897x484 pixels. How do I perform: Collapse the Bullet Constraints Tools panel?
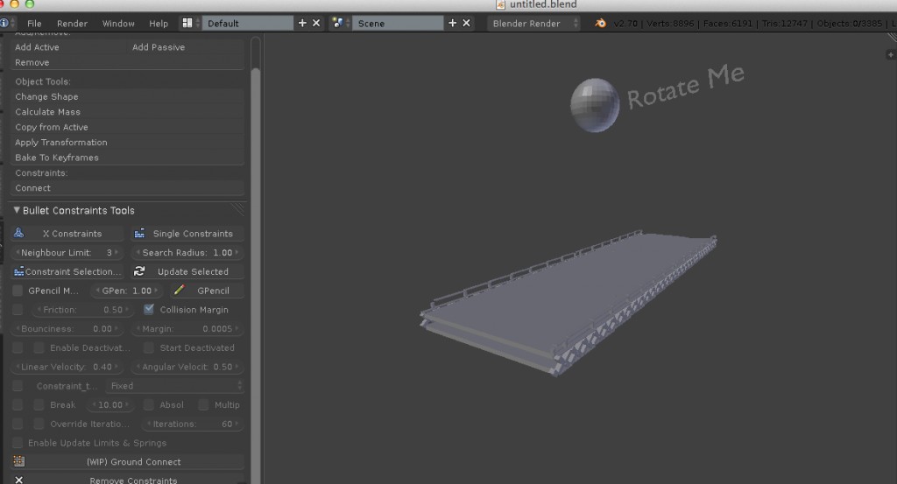pos(17,210)
